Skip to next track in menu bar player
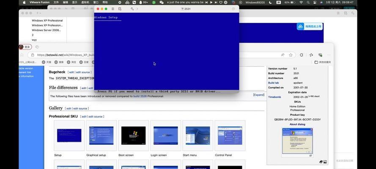This screenshot has height=169, width=376. click(216, 2)
